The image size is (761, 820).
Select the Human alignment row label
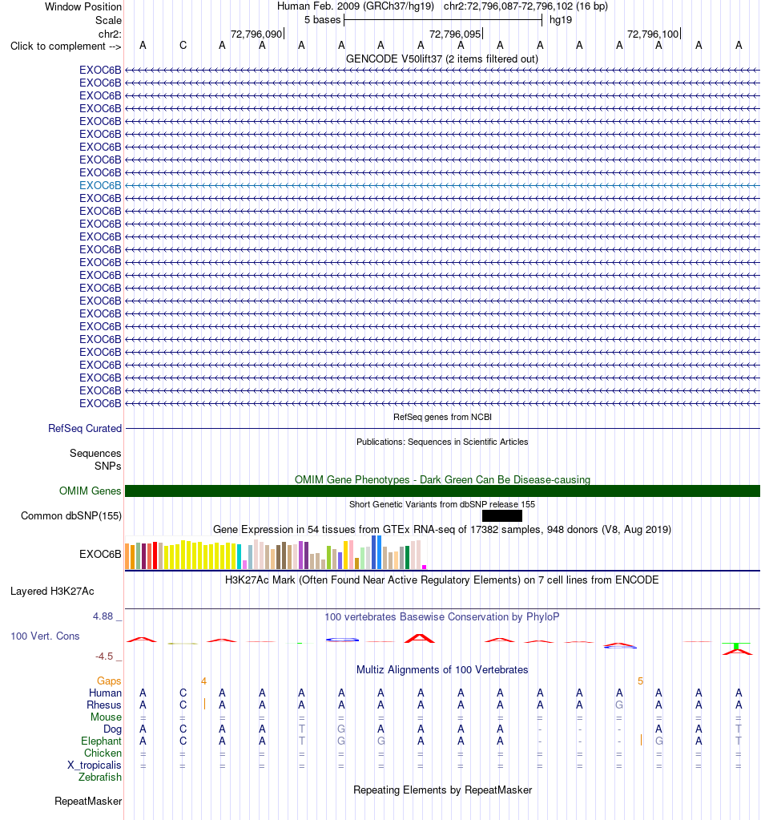105,693
